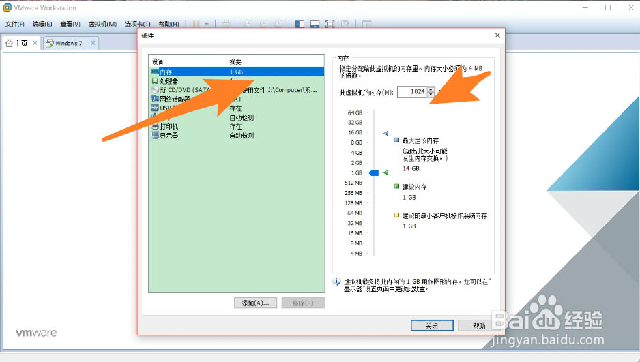Click the memory size input field showing 1024
640x362 pixels.
pyautogui.click(x=412, y=92)
